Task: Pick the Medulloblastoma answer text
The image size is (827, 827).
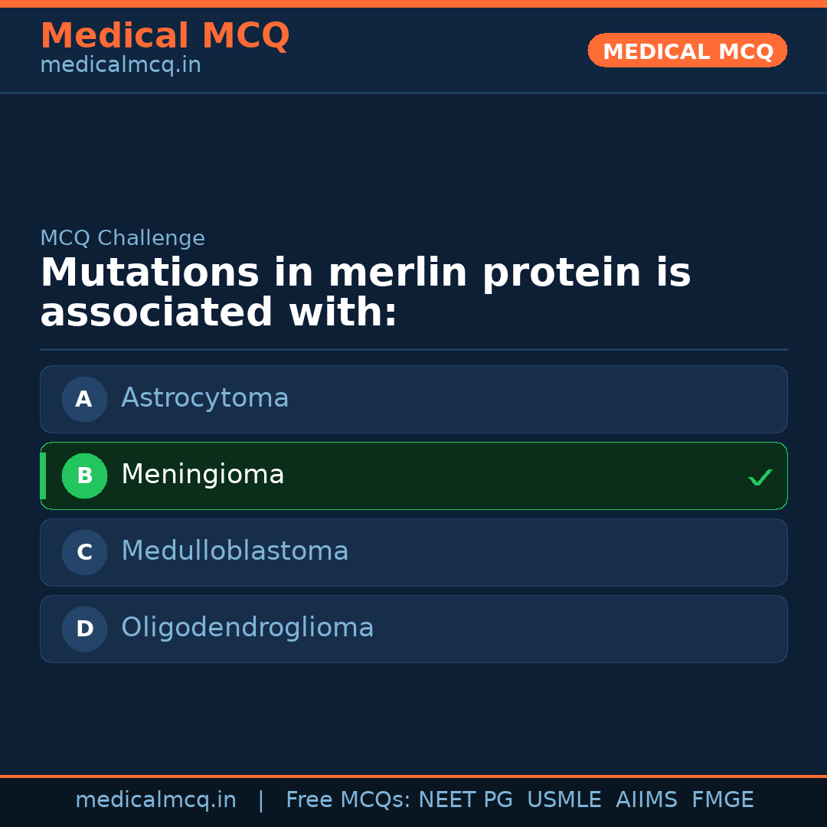Action: (234, 551)
